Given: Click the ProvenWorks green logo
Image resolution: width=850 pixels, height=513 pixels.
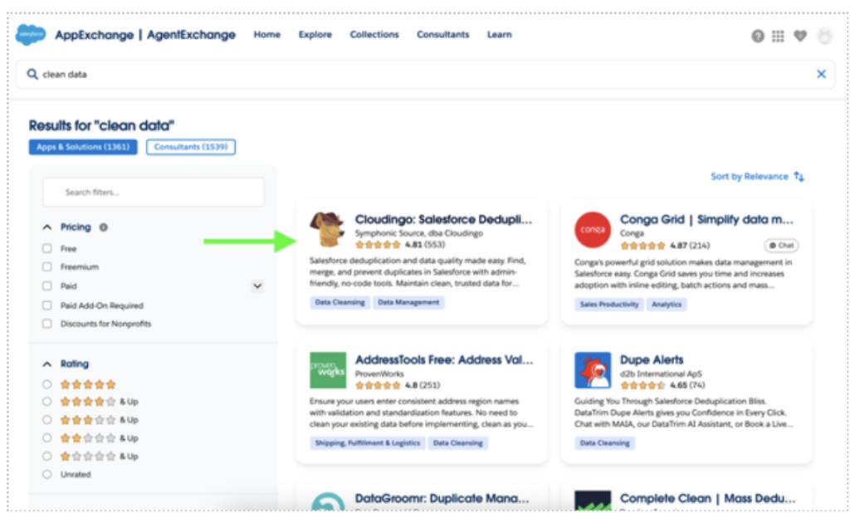Looking at the screenshot, I should pyautogui.click(x=327, y=370).
